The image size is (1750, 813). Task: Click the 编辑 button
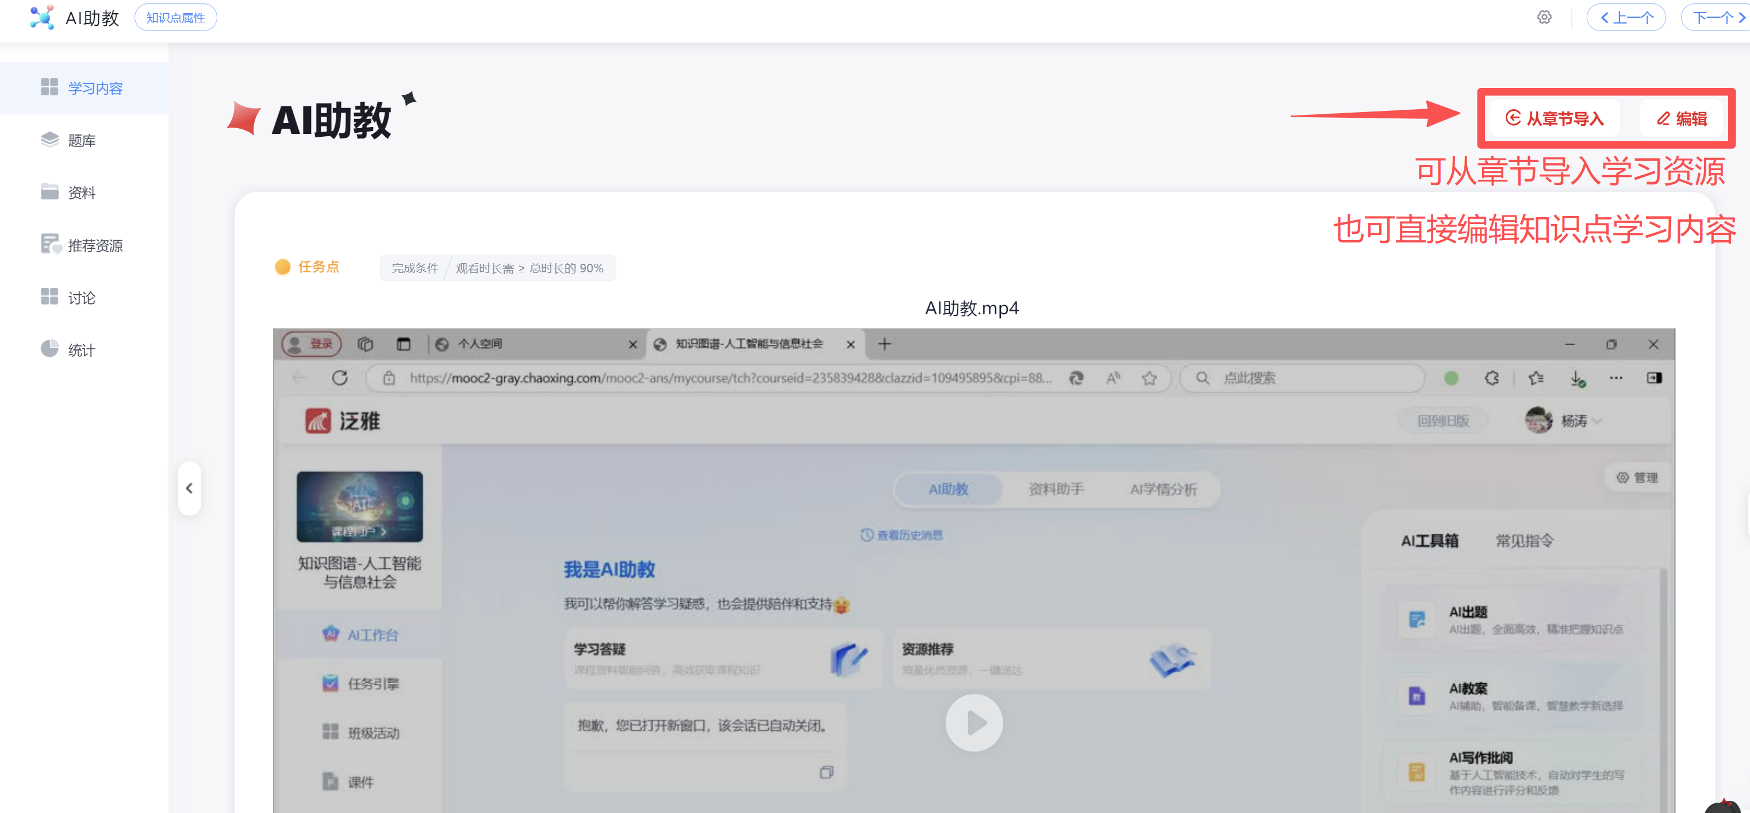coord(1682,118)
